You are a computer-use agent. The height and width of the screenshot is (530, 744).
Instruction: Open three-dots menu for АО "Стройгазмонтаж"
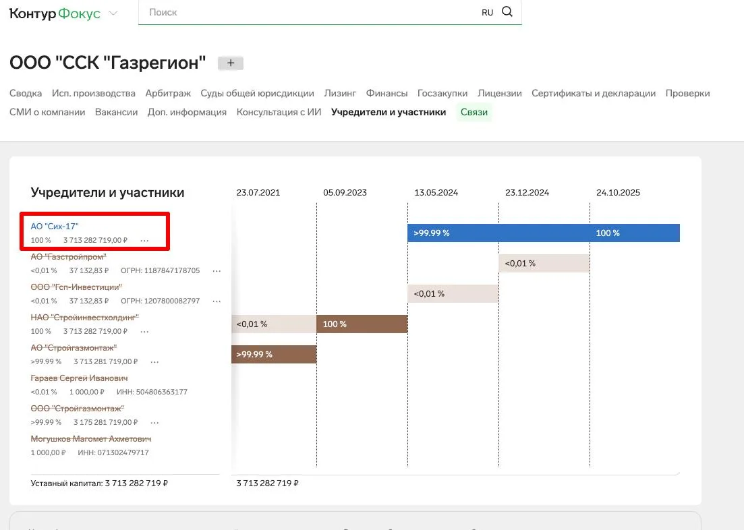tap(154, 361)
